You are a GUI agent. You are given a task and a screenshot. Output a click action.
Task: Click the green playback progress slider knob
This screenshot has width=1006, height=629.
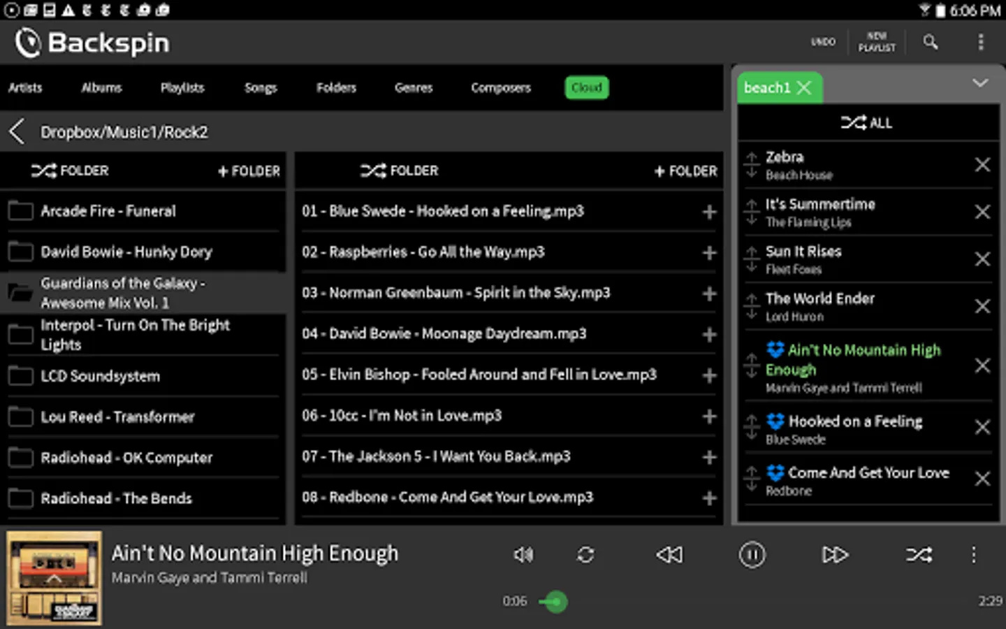click(x=555, y=602)
